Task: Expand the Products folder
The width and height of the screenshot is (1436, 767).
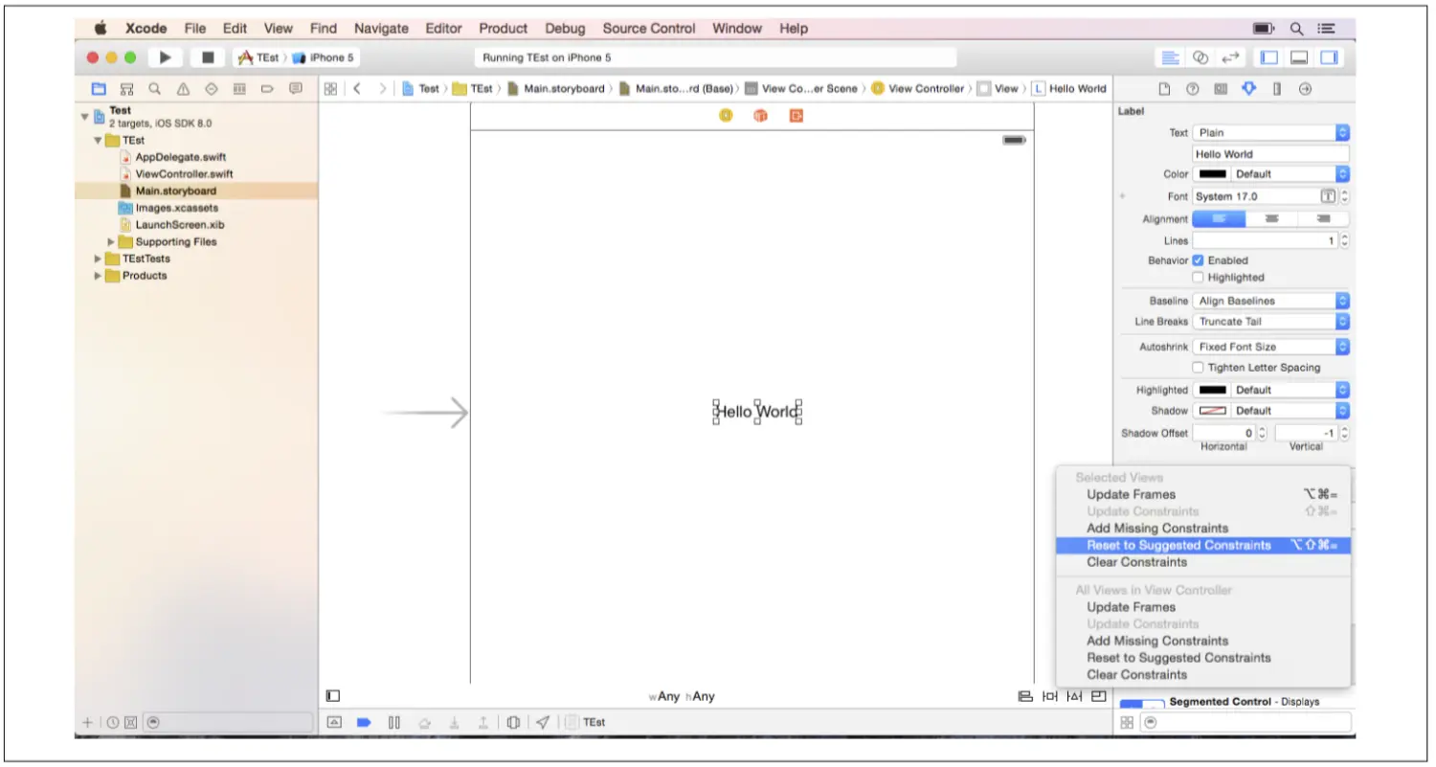Action: coord(98,276)
